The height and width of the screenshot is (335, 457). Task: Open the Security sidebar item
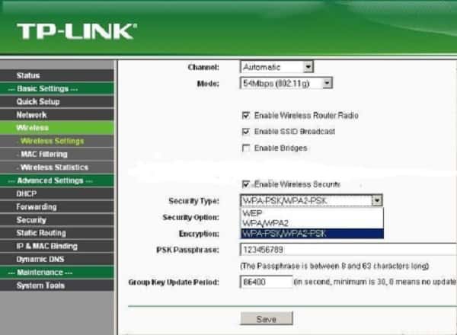[x=57, y=220]
